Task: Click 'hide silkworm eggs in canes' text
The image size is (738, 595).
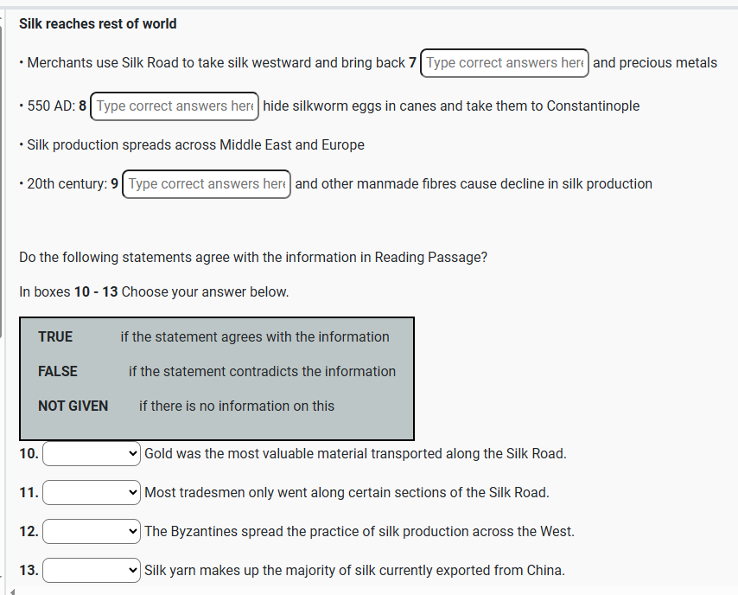Action: coord(451,106)
